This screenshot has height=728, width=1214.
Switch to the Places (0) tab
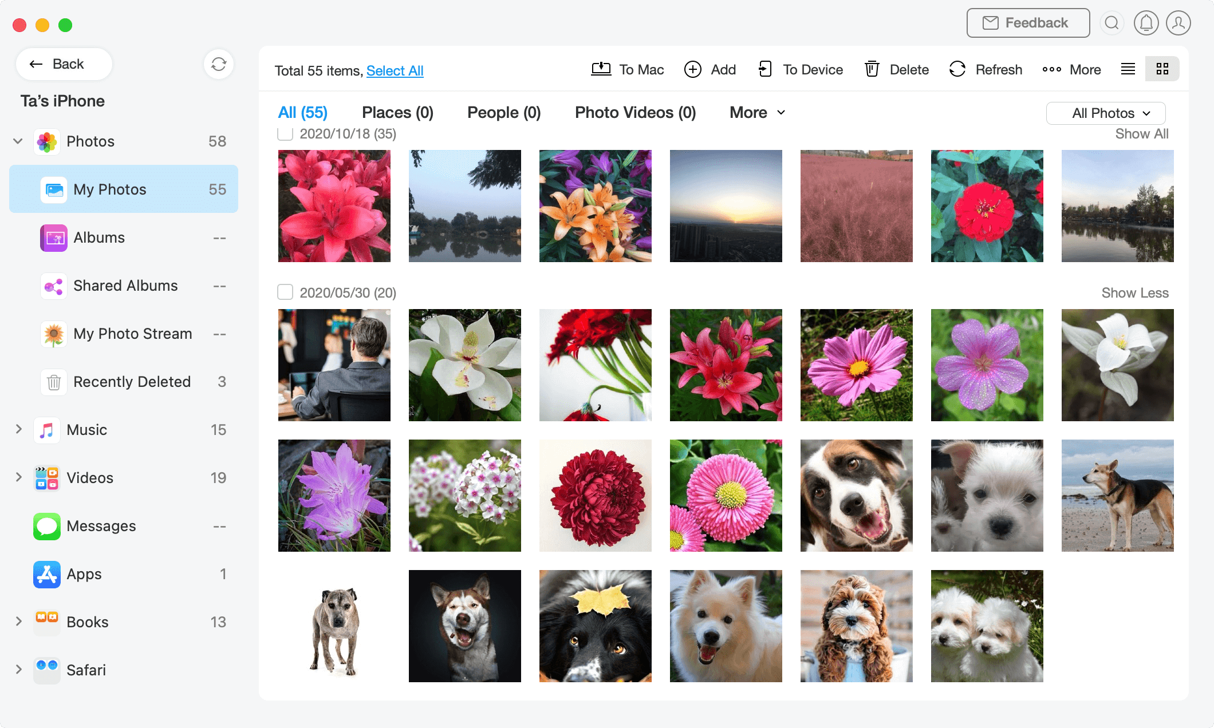tap(397, 113)
